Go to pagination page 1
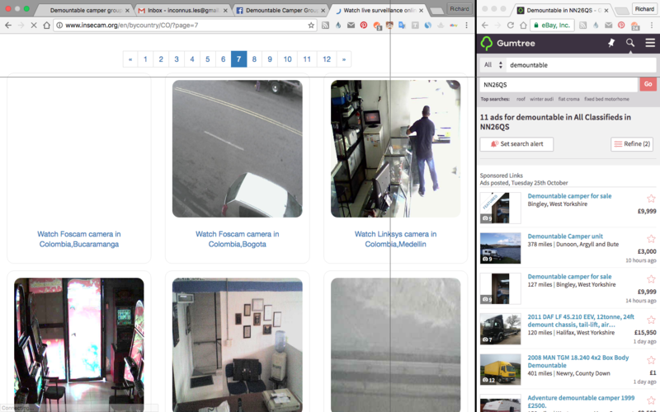 click(145, 59)
